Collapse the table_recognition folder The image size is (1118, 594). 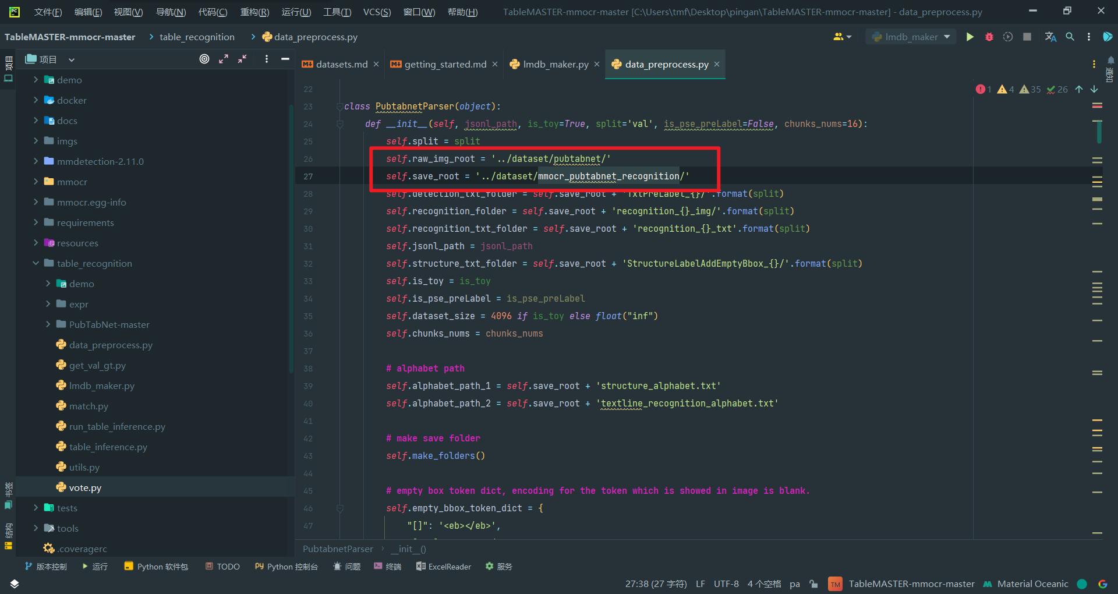[x=36, y=263]
